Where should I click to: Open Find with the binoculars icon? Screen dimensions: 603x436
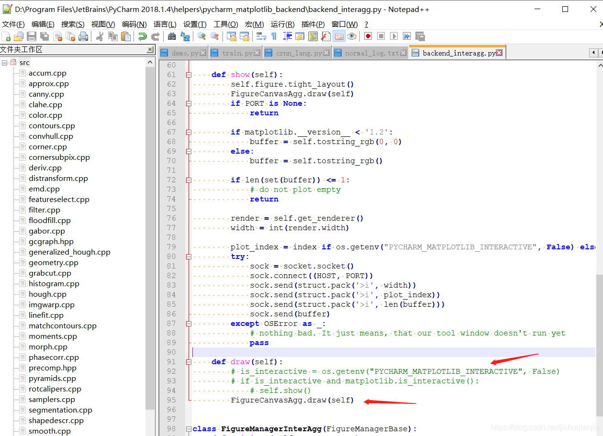tap(172, 36)
